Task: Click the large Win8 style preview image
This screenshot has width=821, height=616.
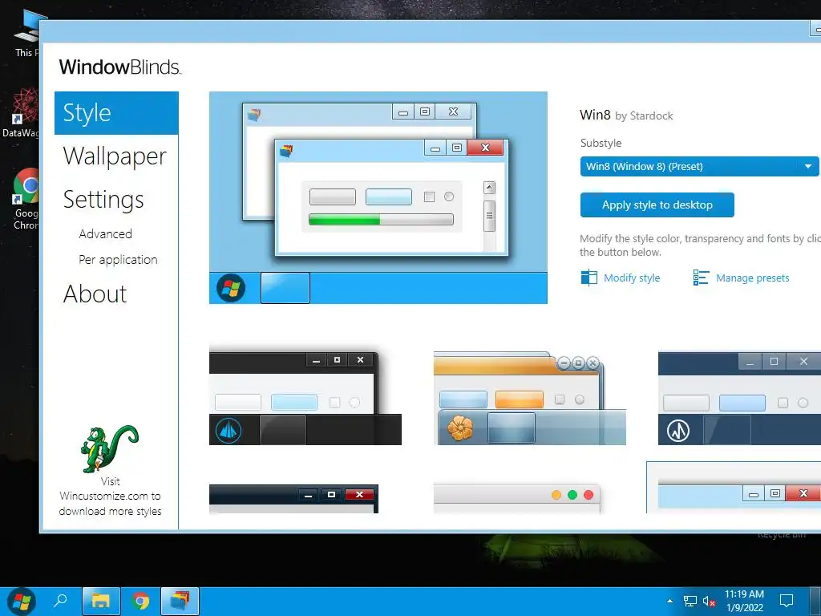Action: pyautogui.click(x=378, y=197)
